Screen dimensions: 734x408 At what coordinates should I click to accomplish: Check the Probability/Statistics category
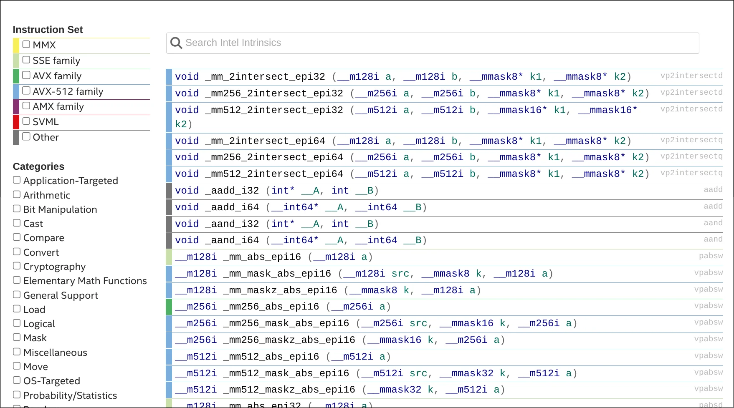(x=17, y=394)
